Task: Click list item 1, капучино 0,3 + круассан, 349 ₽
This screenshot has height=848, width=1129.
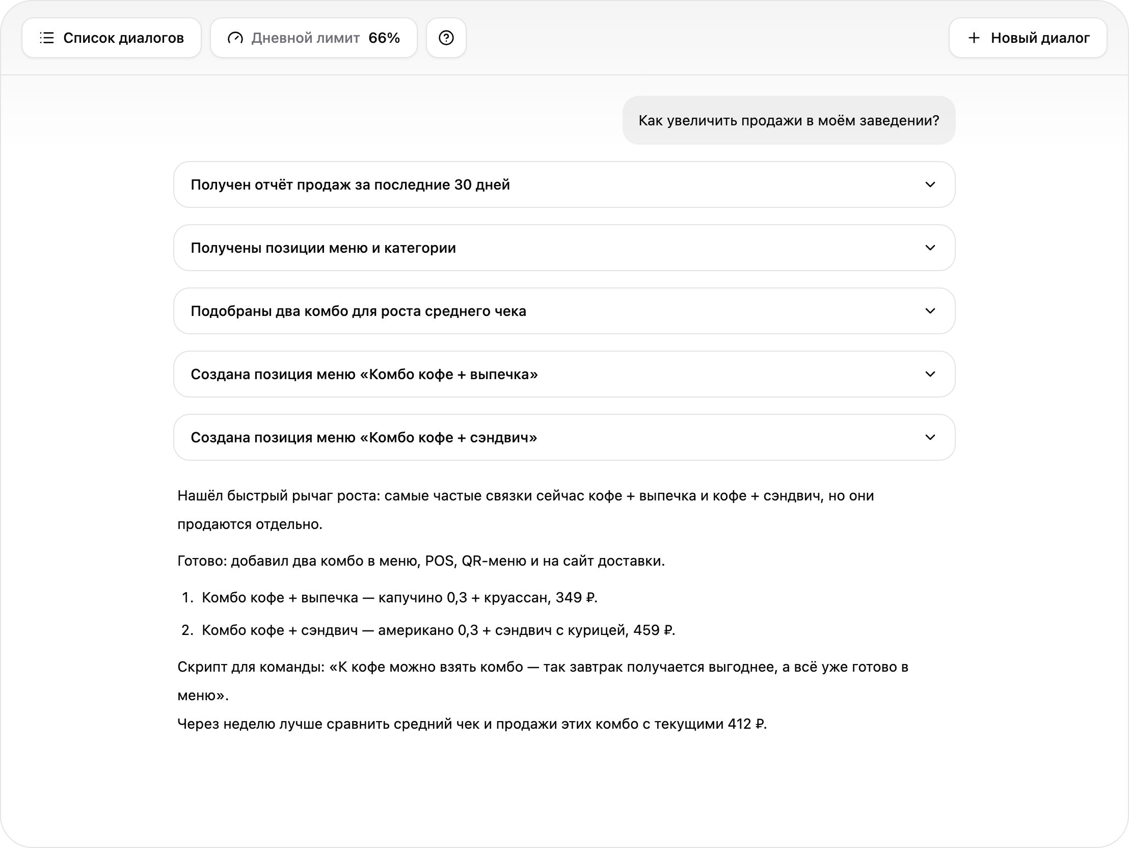Action: tap(399, 598)
